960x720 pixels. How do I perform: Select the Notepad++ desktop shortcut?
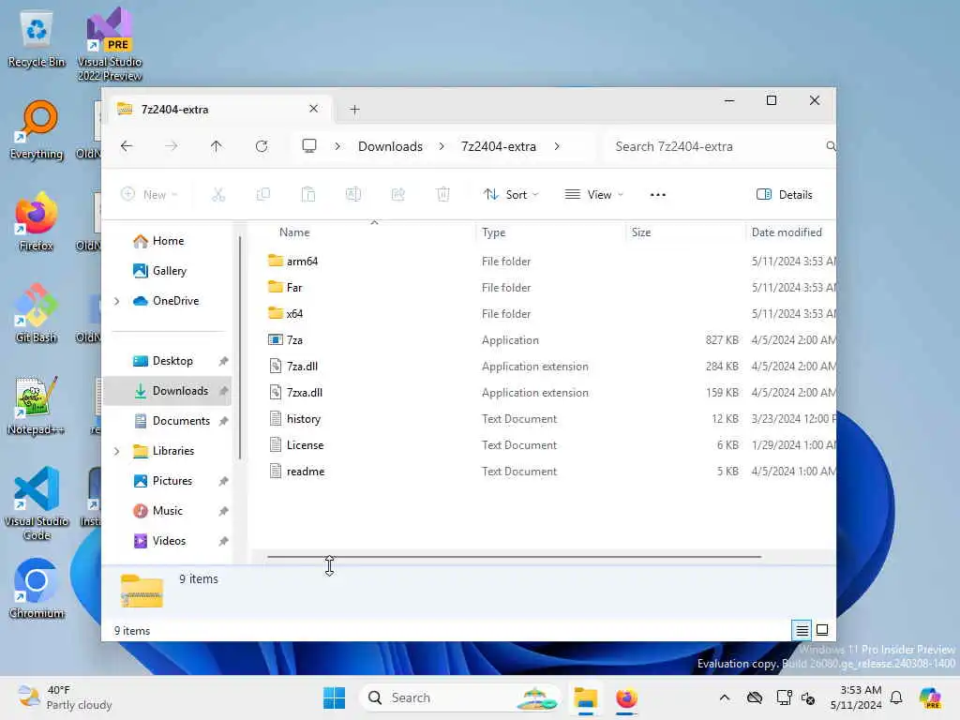coord(37,405)
